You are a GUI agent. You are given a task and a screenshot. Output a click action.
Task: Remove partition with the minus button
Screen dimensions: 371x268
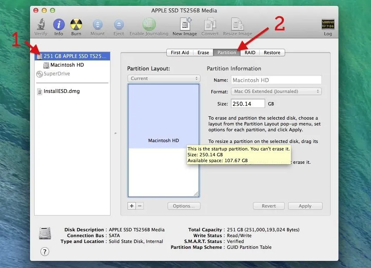coord(140,206)
